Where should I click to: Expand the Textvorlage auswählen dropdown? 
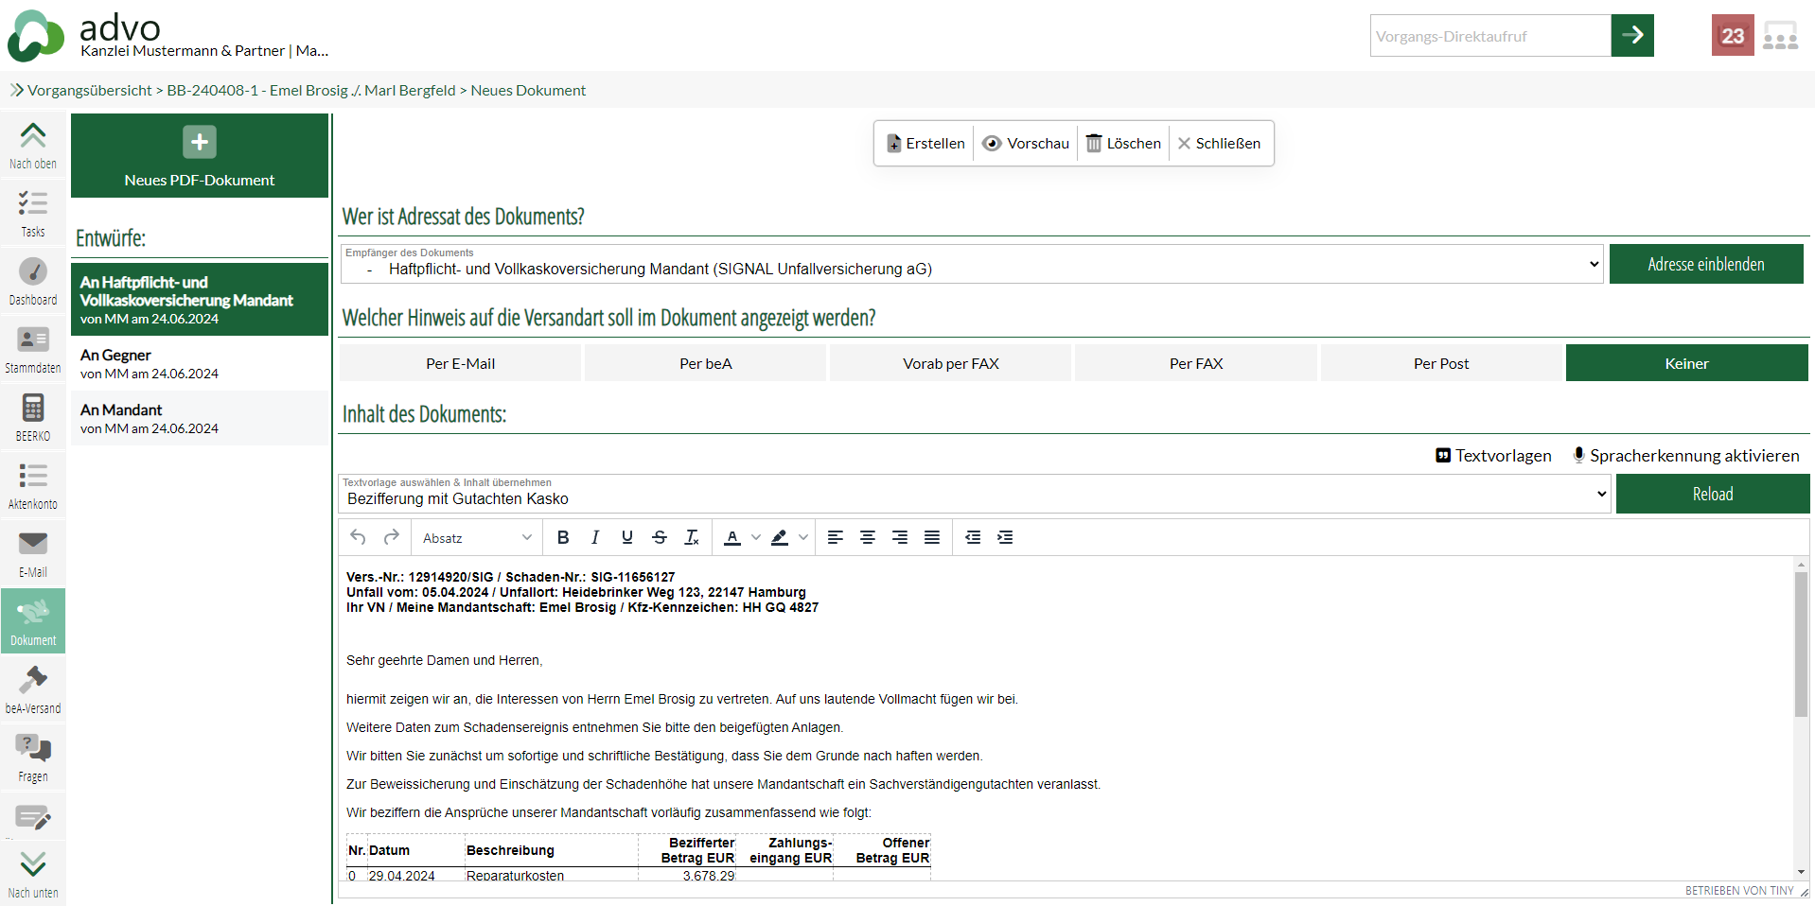tap(975, 494)
